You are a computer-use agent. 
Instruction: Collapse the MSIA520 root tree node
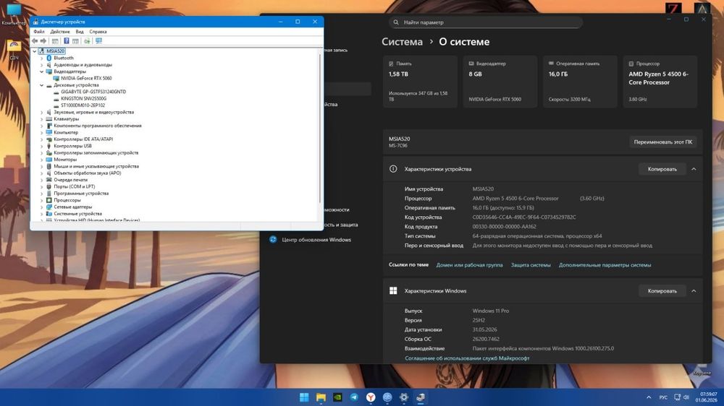pyautogui.click(x=35, y=51)
